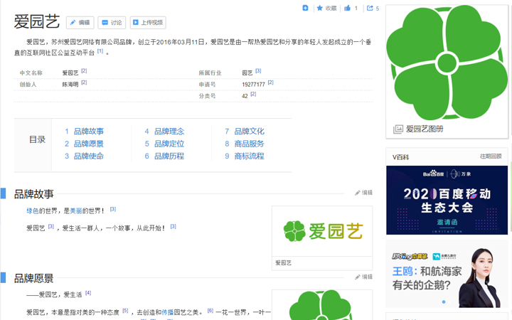Click the blue plus add icon
Screen dimensions: 512x320
[305, 8]
